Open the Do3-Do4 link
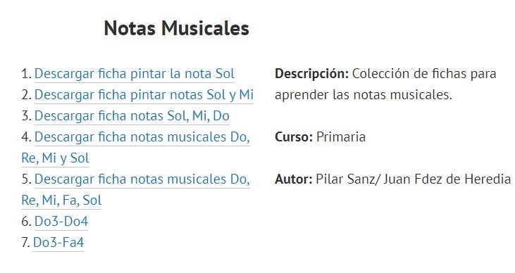This screenshot has height=273, width=515. pos(61,221)
